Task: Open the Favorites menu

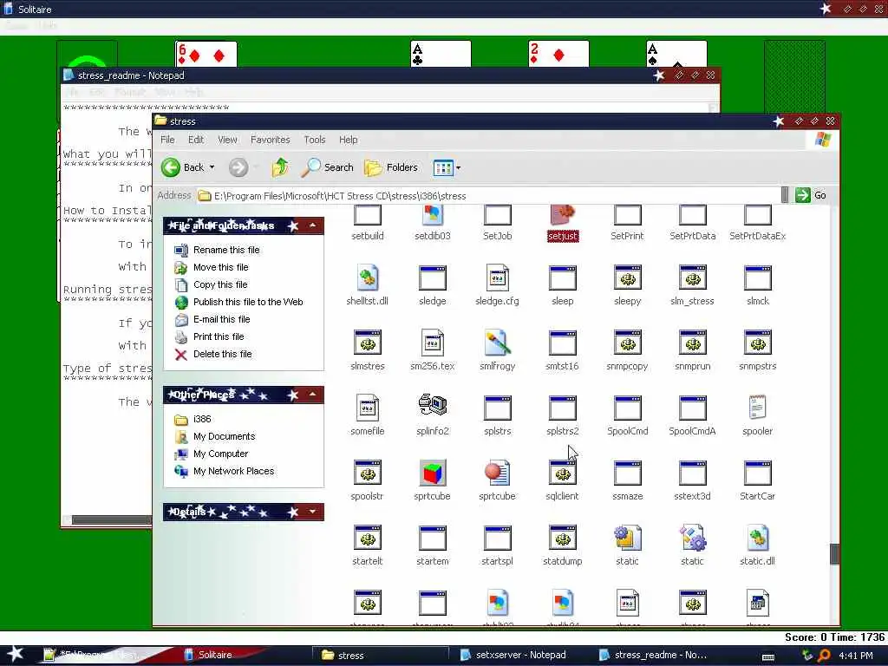Action: click(x=271, y=140)
